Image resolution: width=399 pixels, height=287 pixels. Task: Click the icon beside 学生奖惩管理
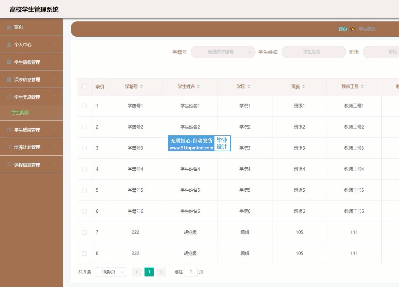pyautogui.click(x=9, y=97)
